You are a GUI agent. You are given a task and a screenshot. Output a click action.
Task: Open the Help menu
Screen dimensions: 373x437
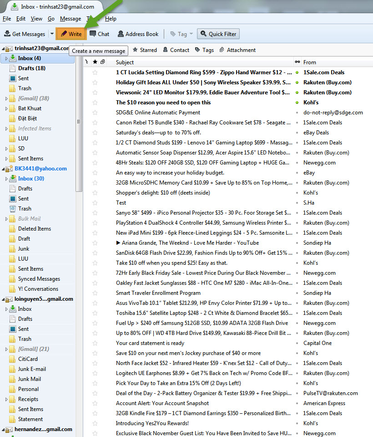click(x=111, y=19)
